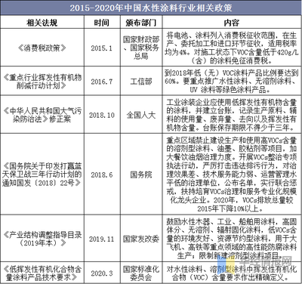
Task: Click 《中华人民共和国大气污染防治法》修正案 cell
Action: (42, 115)
